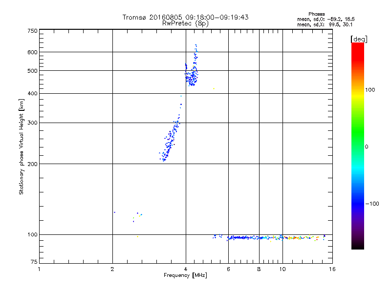Click the x-axis label '6'

(x=228, y=269)
